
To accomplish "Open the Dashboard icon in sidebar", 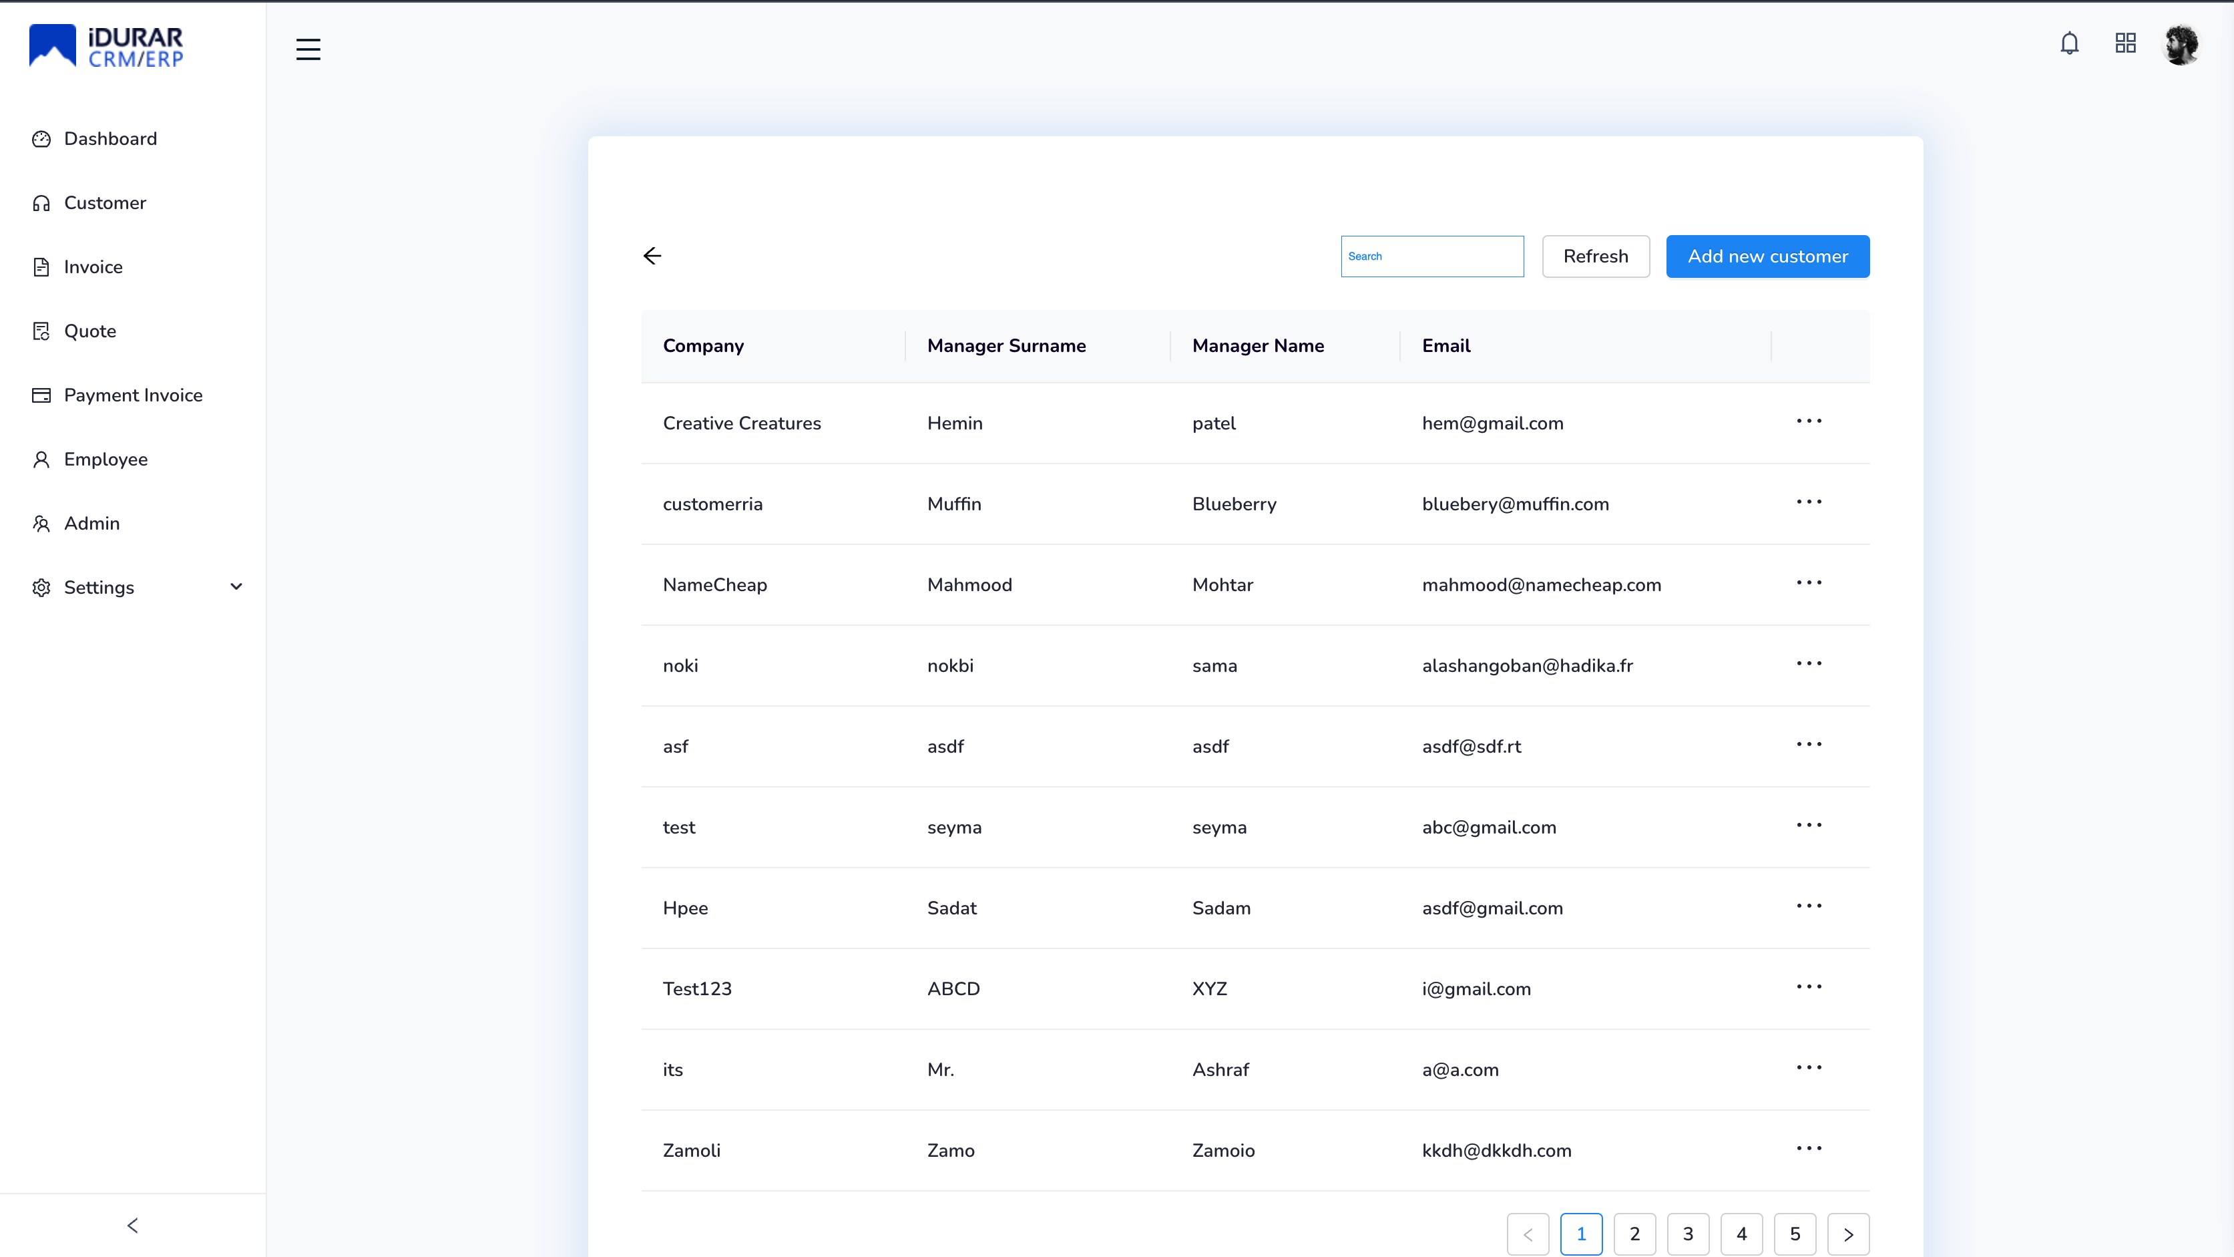I will (41, 139).
